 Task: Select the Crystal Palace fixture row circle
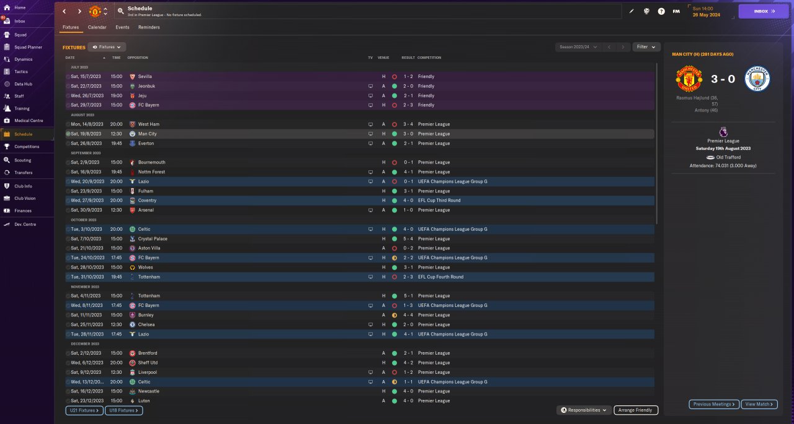pos(68,239)
